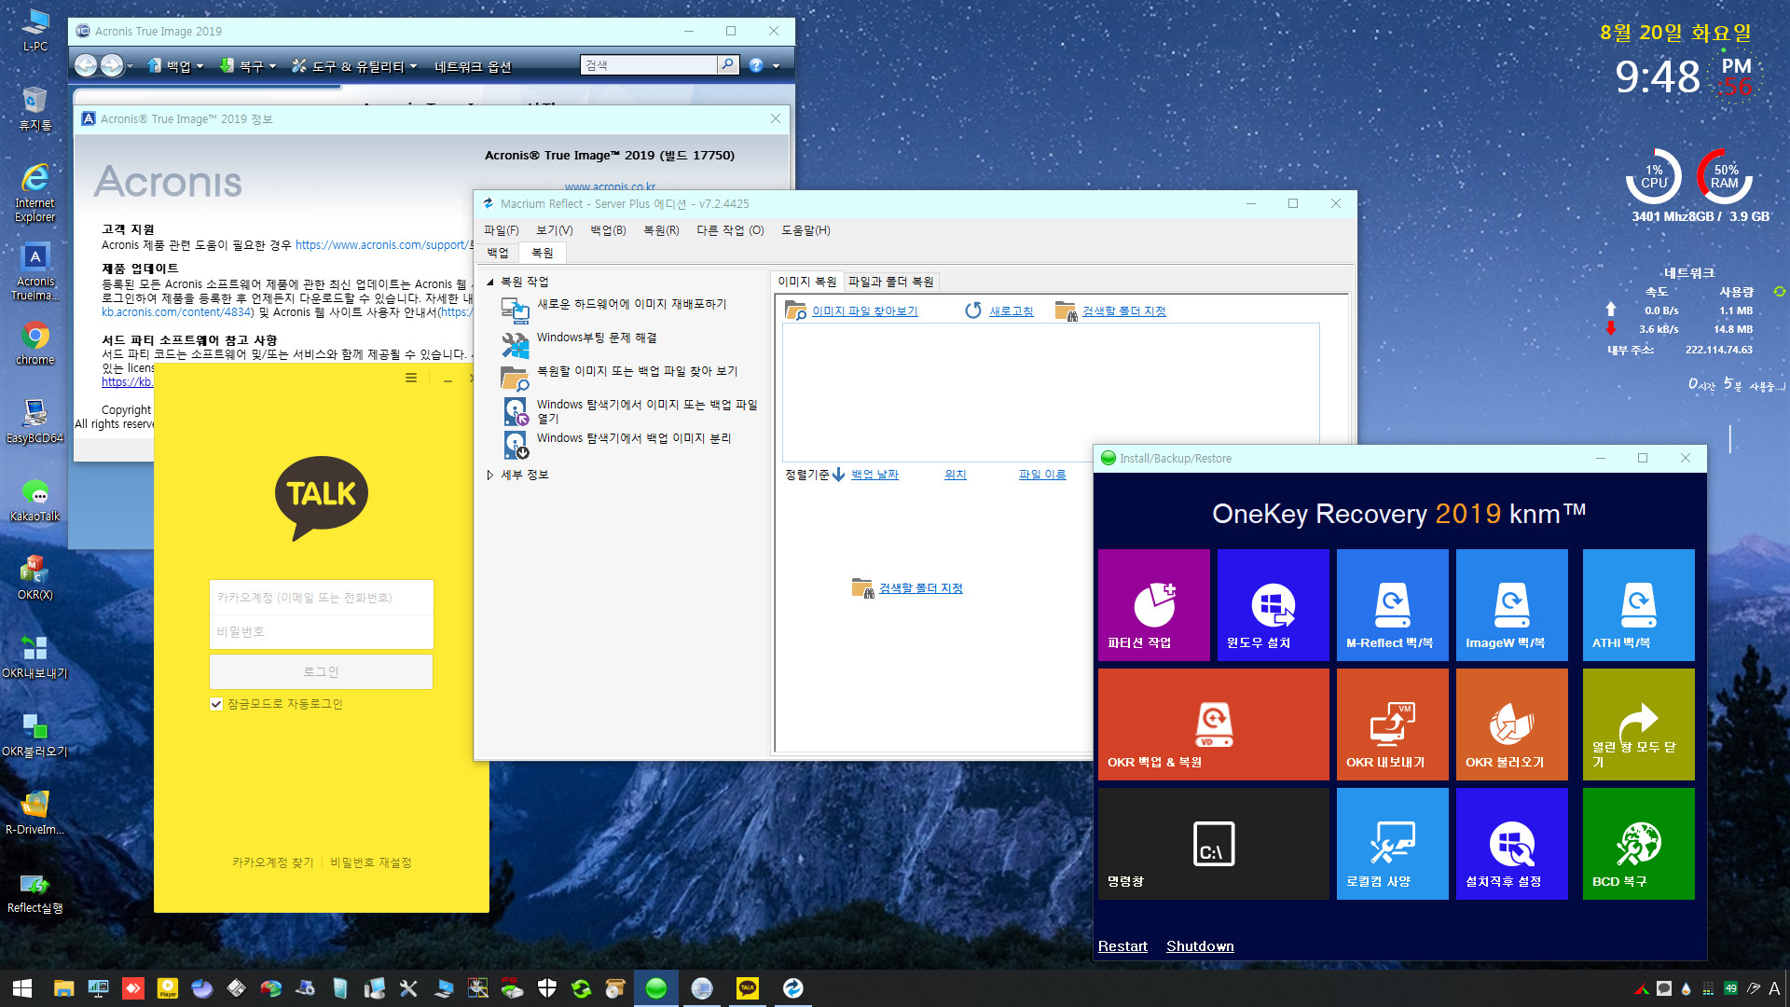Open the 파티션 작업 tile in OneKey Recovery

click(x=1153, y=605)
